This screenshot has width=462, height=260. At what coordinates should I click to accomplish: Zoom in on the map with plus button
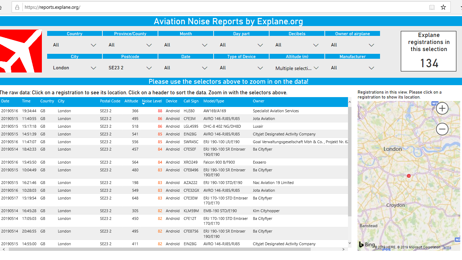pos(442,108)
